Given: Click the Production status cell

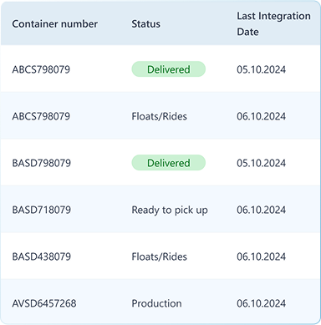Looking at the screenshot, I should coord(156,303).
